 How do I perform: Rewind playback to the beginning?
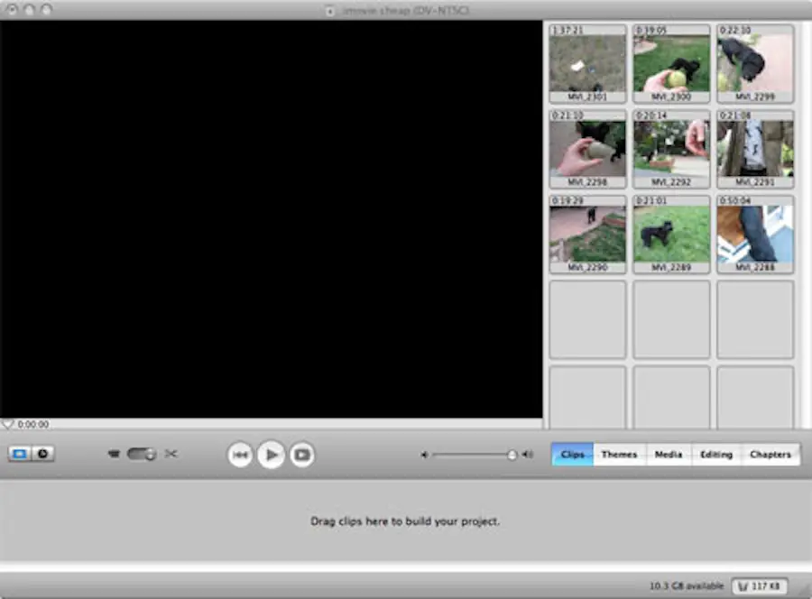click(x=241, y=455)
